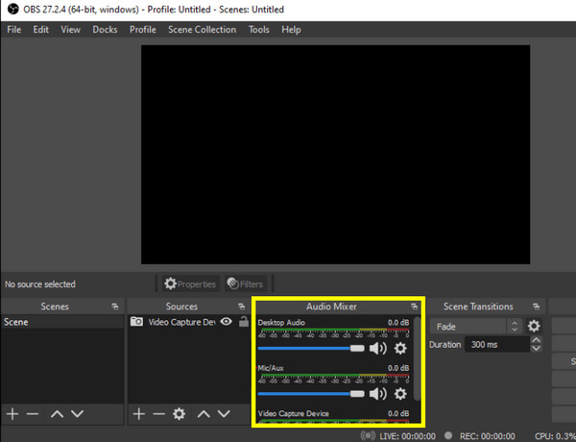This screenshot has height=442, width=576.
Task: Move source up in Sources panel
Action: (204, 414)
